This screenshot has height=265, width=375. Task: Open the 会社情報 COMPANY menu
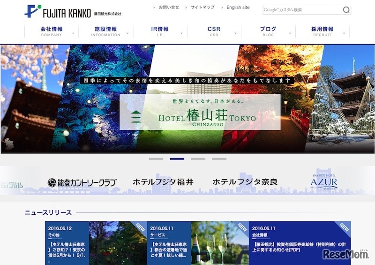coord(52,31)
